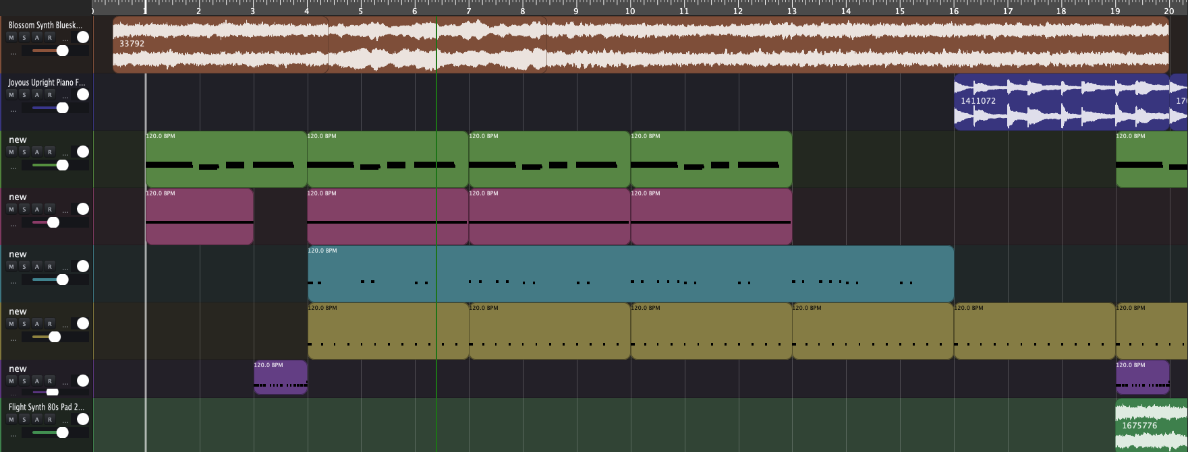The width and height of the screenshot is (1188, 452).
Task: Mute the Joyous Upright Piano track
Action: [11, 95]
